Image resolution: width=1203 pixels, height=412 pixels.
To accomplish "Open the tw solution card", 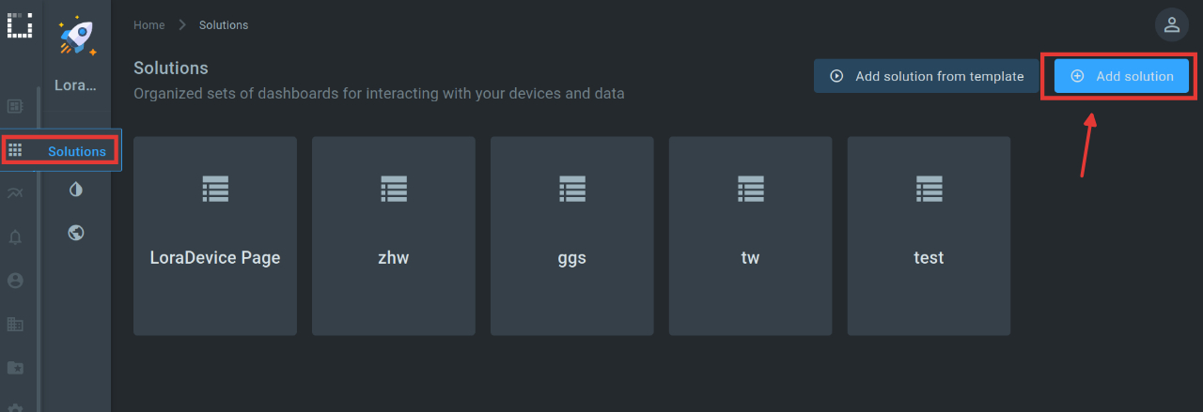I will pos(750,236).
